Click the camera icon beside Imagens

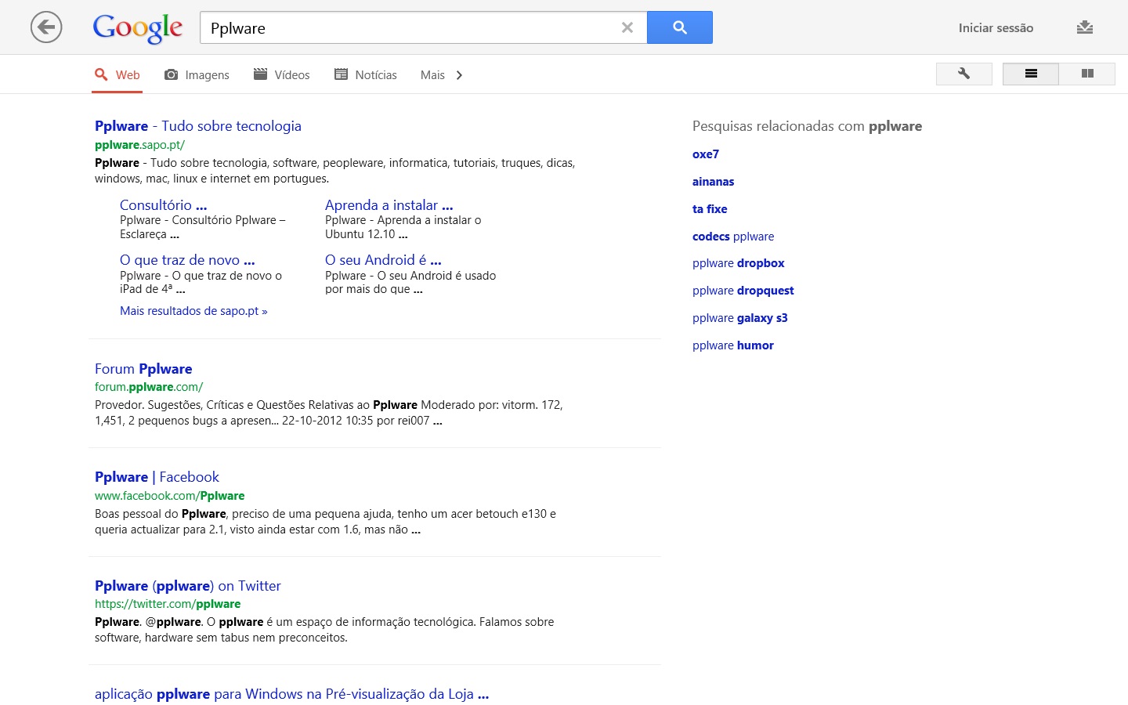[x=171, y=74]
